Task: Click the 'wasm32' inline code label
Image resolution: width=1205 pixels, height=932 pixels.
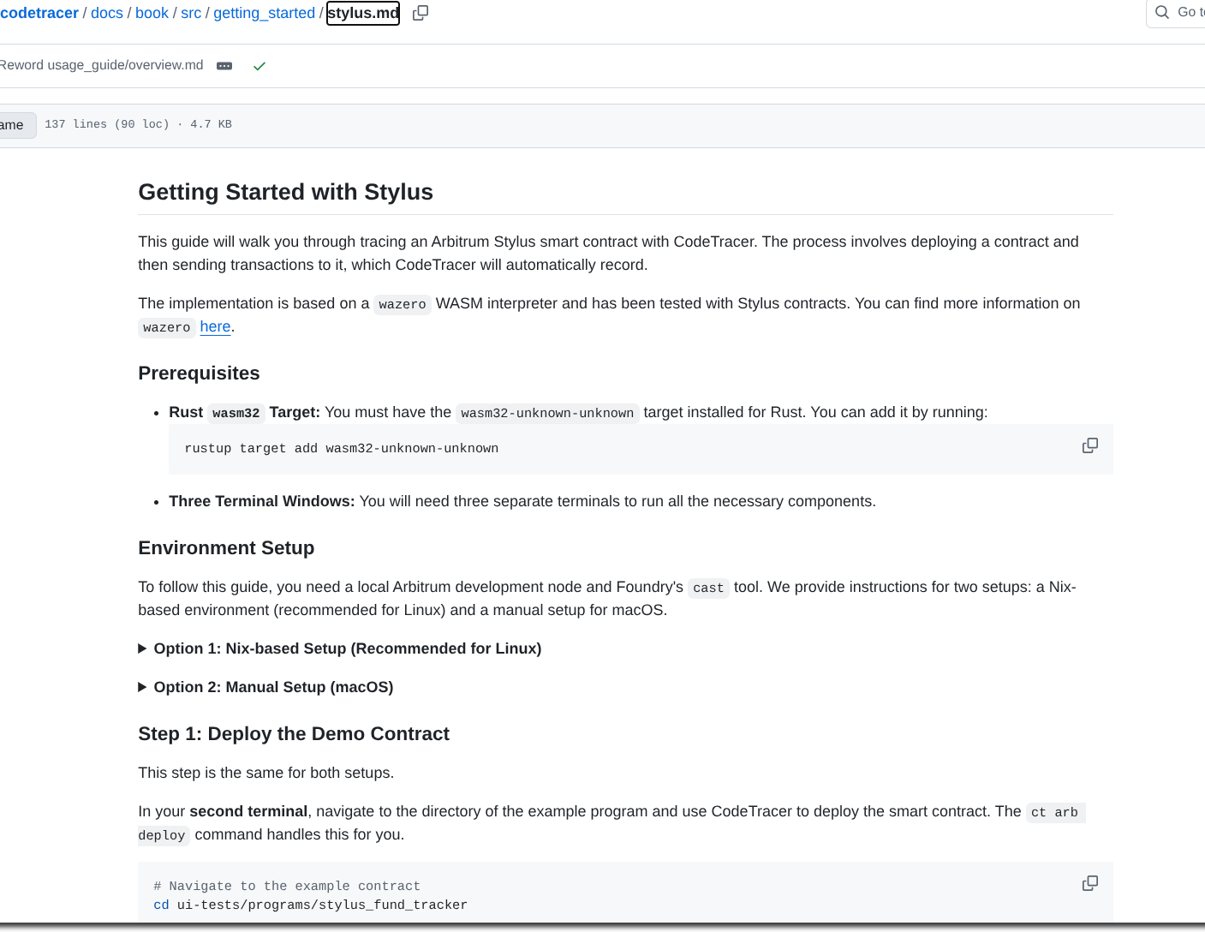Action: (x=236, y=413)
